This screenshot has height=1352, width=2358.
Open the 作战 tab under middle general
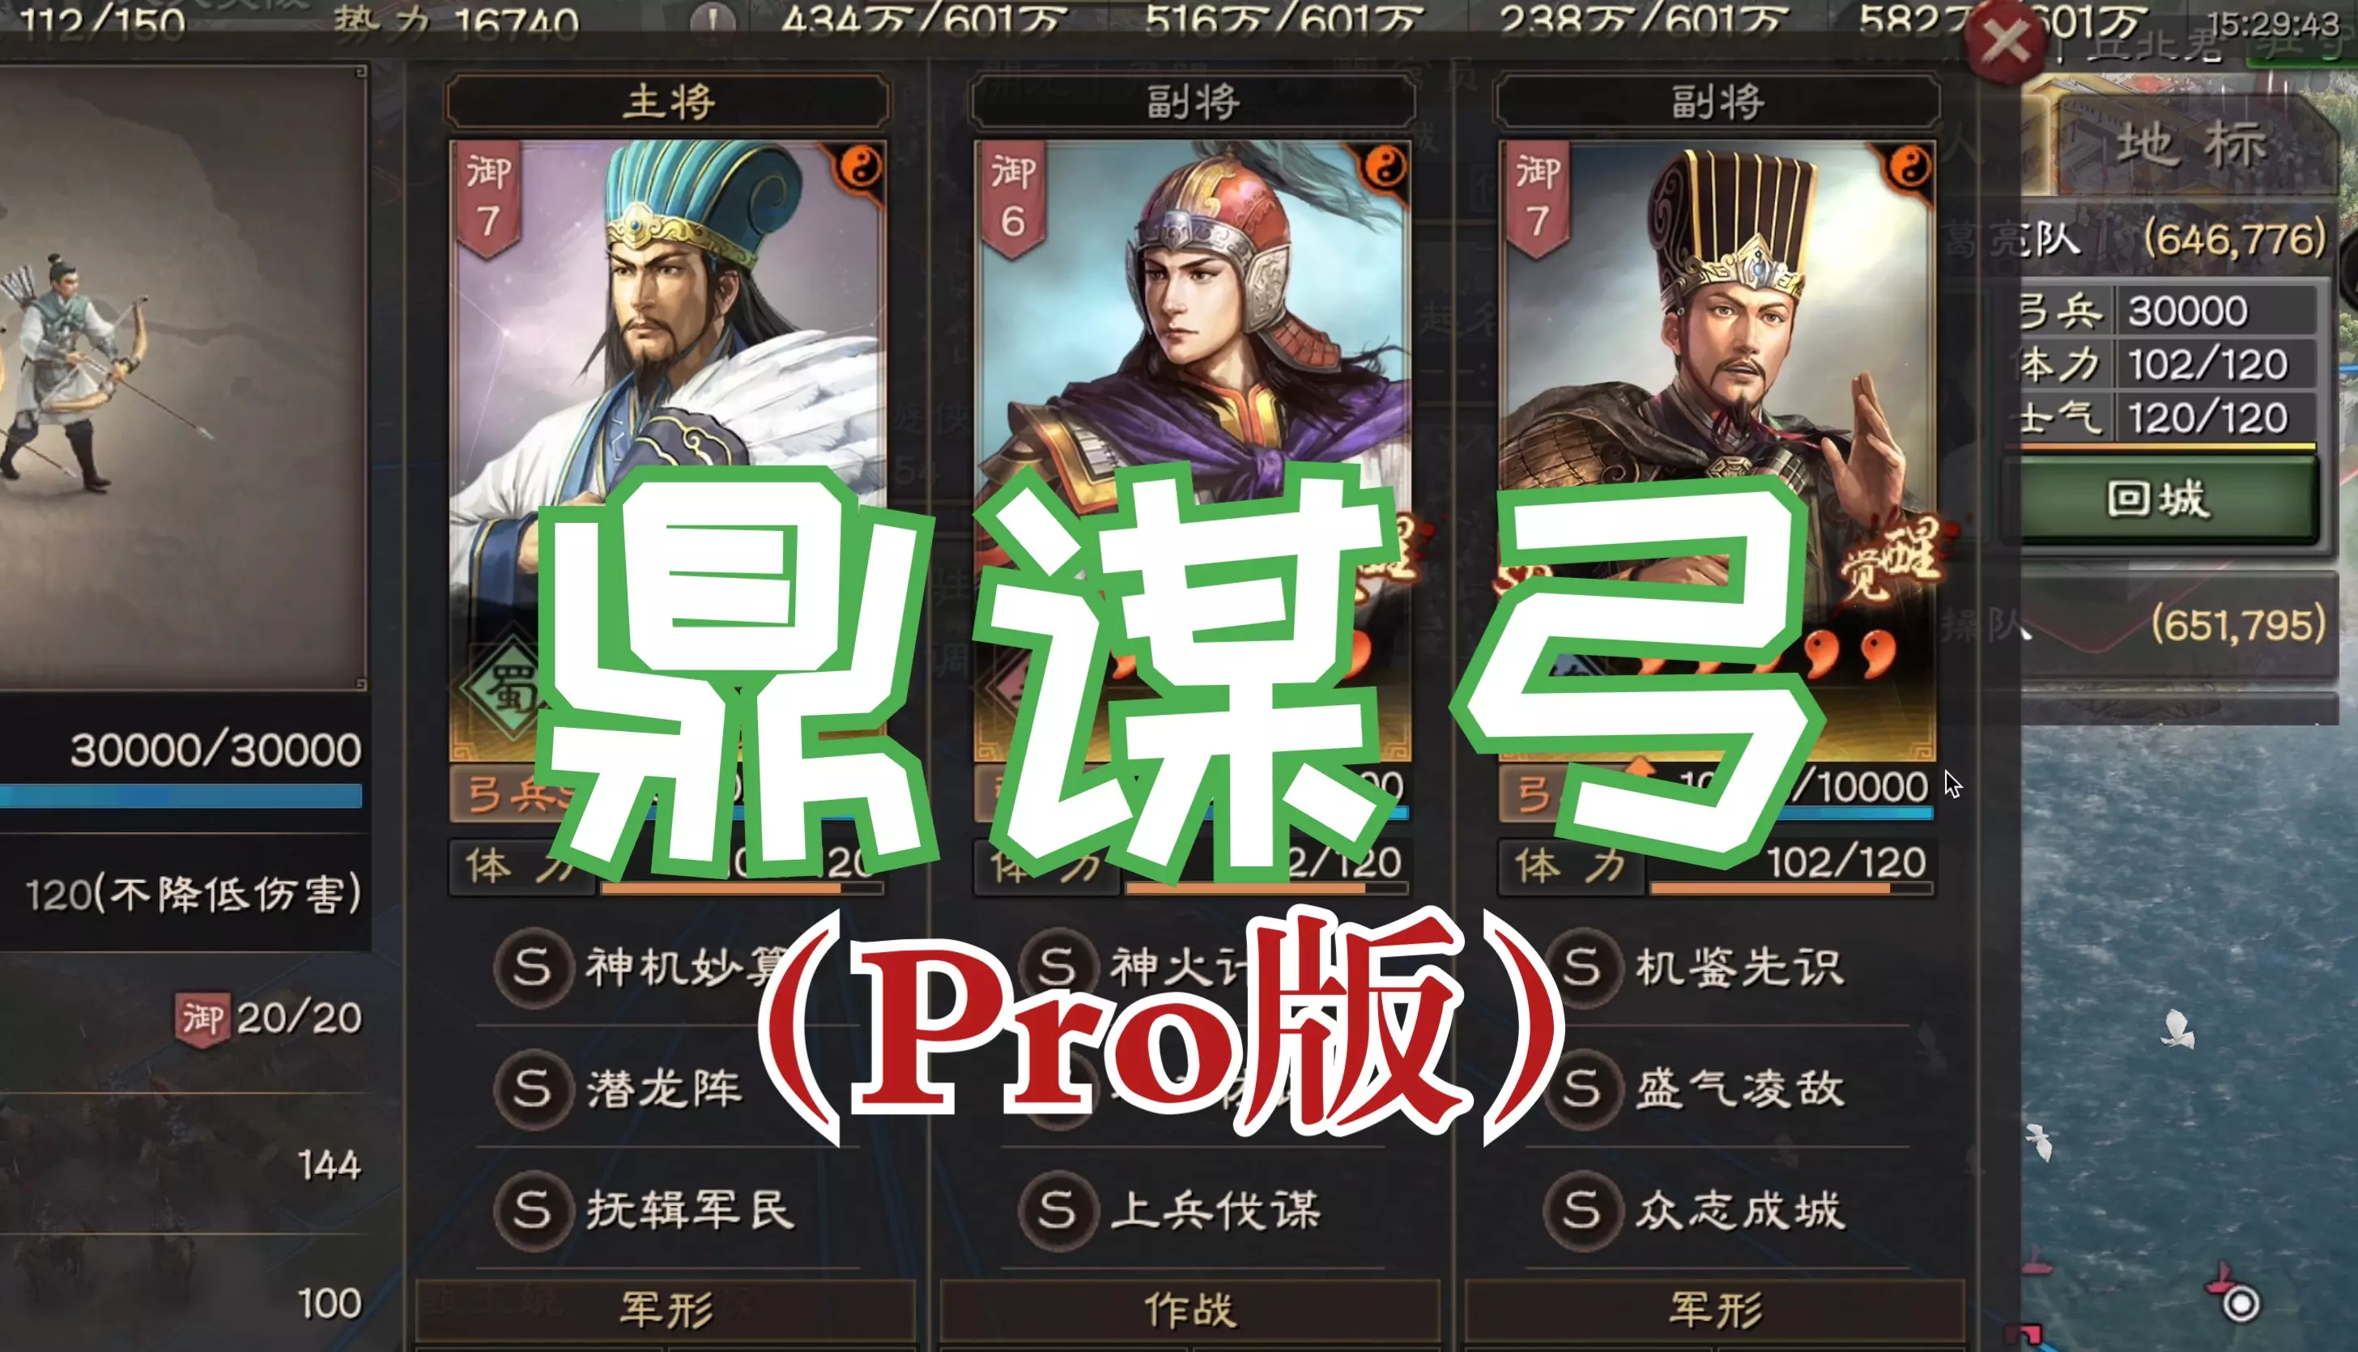coord(1190,1310)
